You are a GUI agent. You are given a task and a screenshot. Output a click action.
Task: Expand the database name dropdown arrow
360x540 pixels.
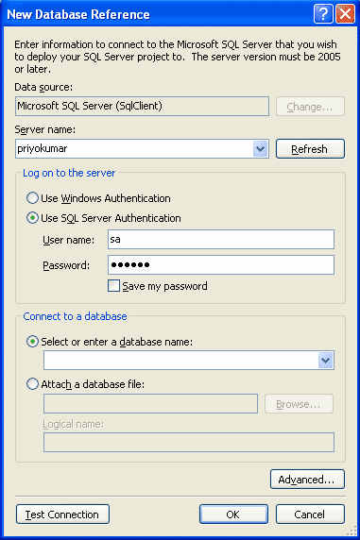point(326,361)
